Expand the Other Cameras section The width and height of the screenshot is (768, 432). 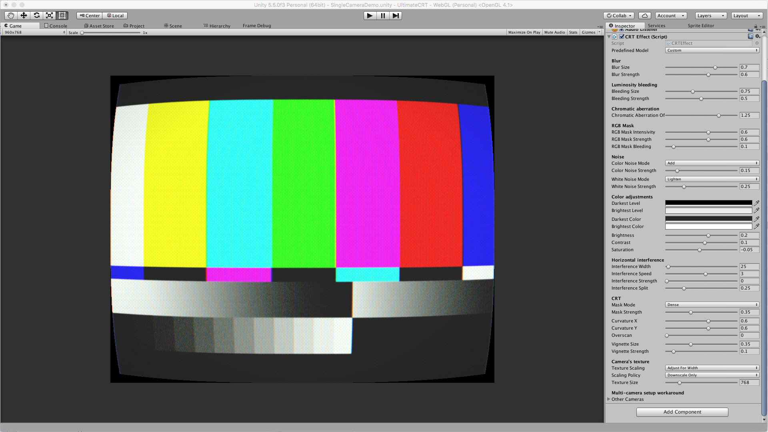coord(609,399)
